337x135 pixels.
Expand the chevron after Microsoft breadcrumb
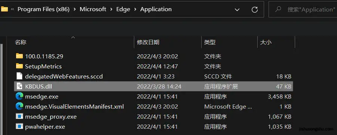111,9
